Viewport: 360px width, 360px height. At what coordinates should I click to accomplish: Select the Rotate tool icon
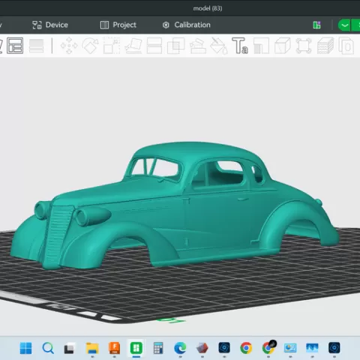coord(90,46)
